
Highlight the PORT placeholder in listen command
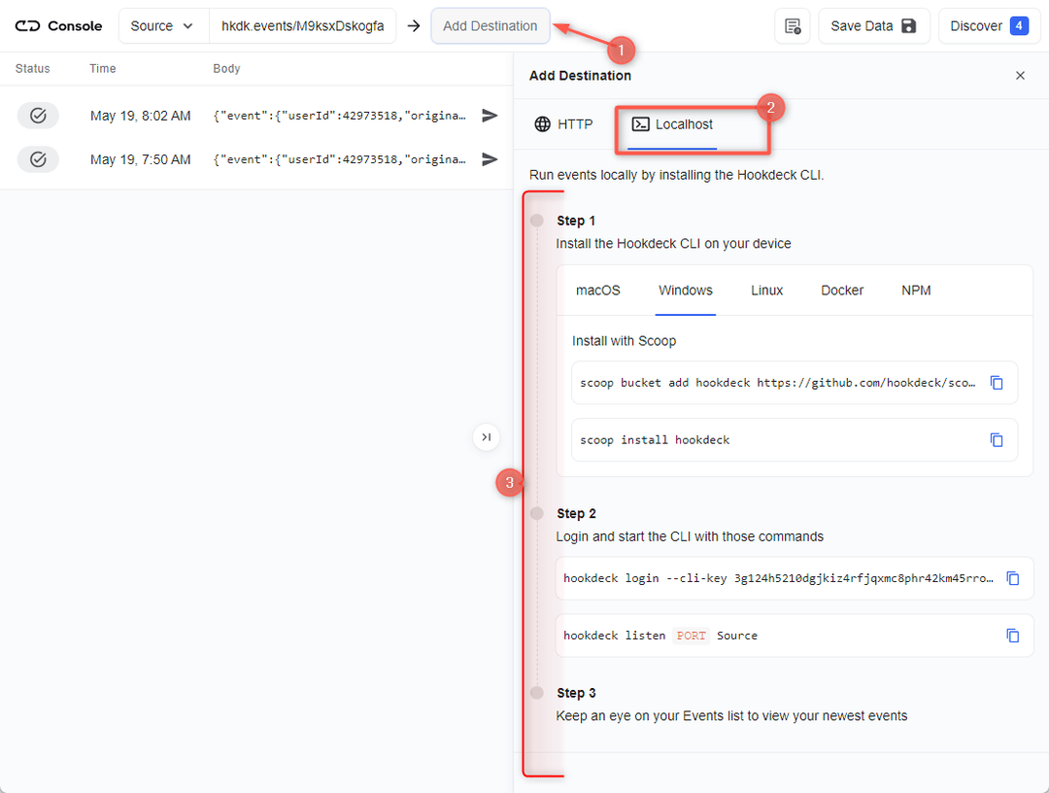coord(691,636)
